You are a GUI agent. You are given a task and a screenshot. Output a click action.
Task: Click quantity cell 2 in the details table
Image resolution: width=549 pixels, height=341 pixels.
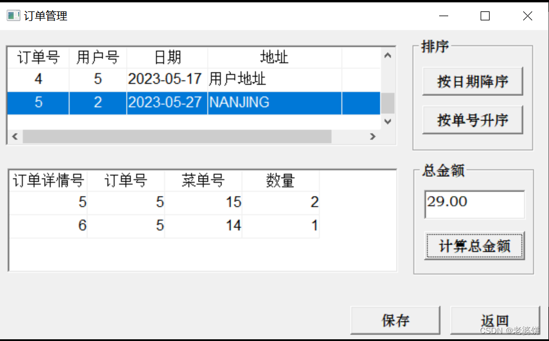280,202
